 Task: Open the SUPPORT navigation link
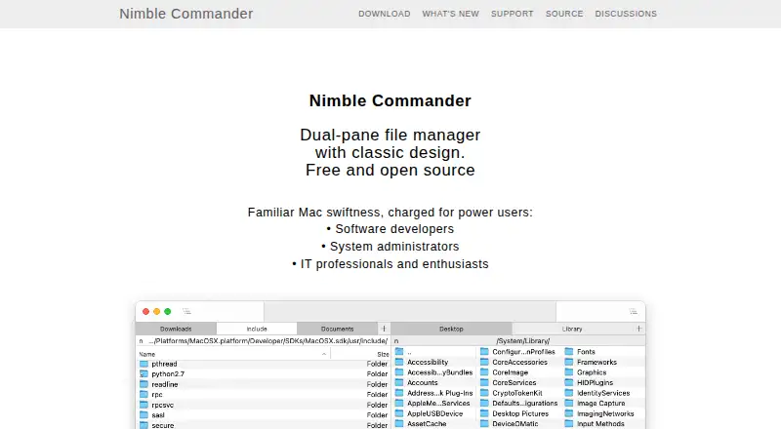pyautogui.click(x=512, y=14)
